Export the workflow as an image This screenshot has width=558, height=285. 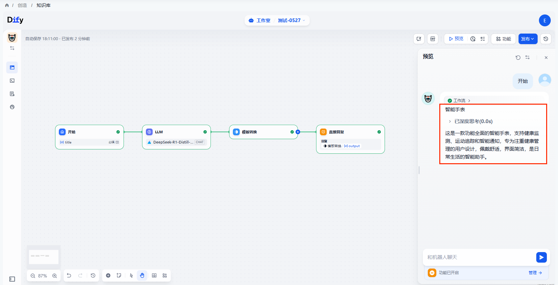coord(154,275)
